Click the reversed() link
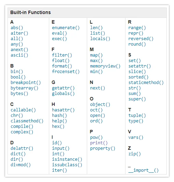This screenshot has width=174, height=182. pyautogui.click(x=141, y=39)
